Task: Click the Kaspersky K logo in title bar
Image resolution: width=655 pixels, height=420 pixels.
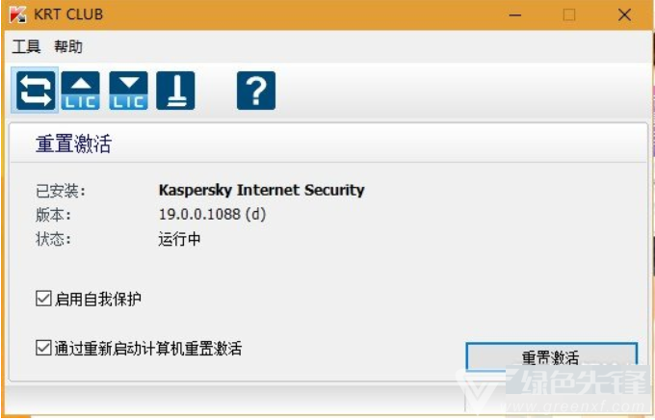Action: (18, 15)
